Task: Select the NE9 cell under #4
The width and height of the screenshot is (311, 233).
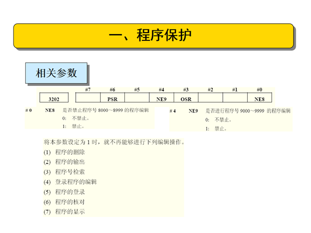Action: pyautogui.click(x=161, y=98)
